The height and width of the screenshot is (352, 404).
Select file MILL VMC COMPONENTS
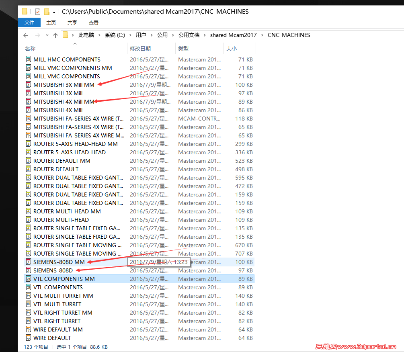pos(67,76)
